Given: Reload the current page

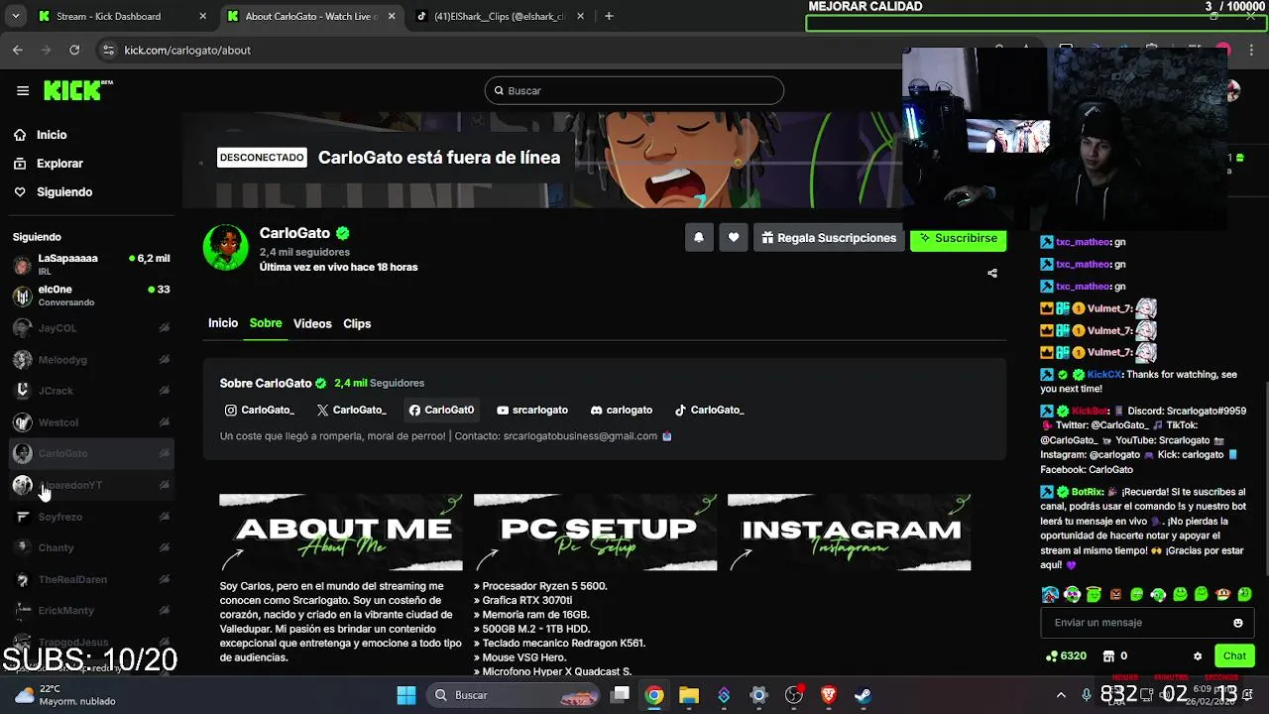Looking at the screenshot, I should (x=74, y=50).
